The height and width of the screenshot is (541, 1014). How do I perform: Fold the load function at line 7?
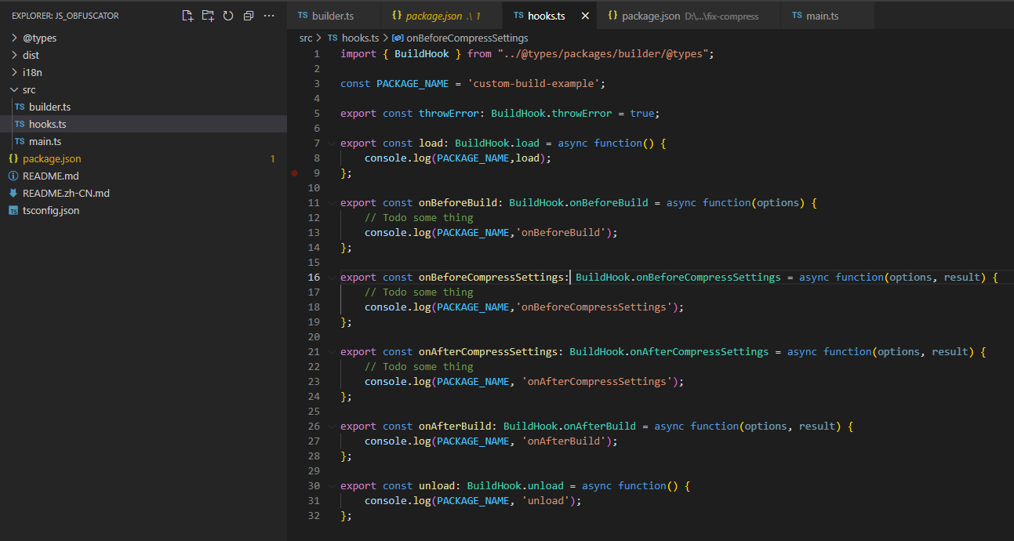(x=331, y=143)
